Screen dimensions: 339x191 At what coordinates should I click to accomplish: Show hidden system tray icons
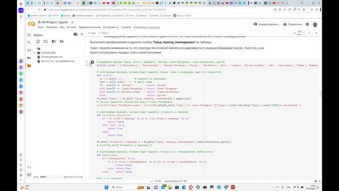pyautogui.click(x=278, y=187)
